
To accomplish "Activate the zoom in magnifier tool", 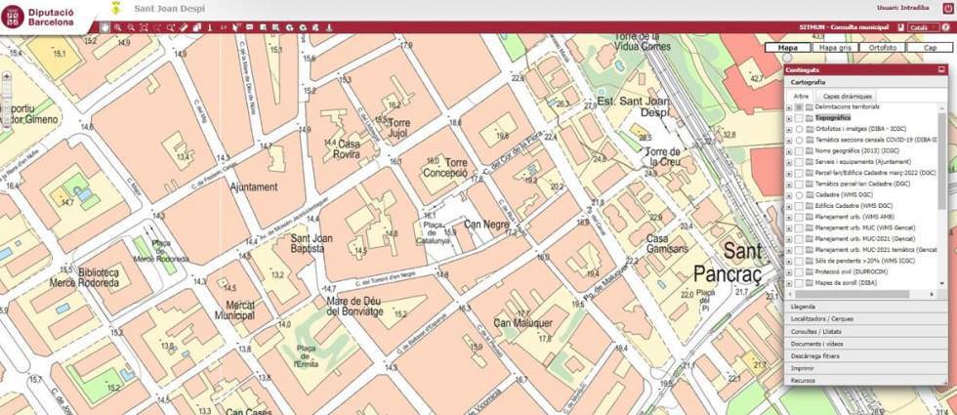I will tap(118, 27).
